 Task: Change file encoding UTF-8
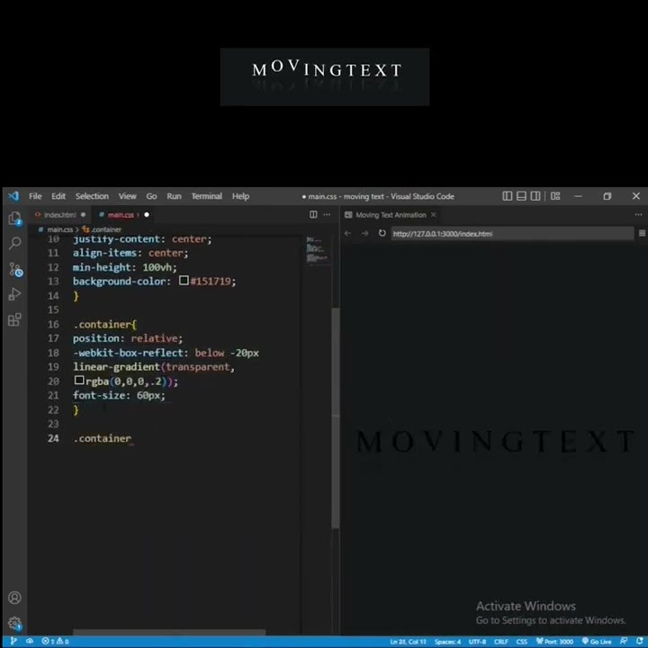pyautogui.click(x=477, y=642)
